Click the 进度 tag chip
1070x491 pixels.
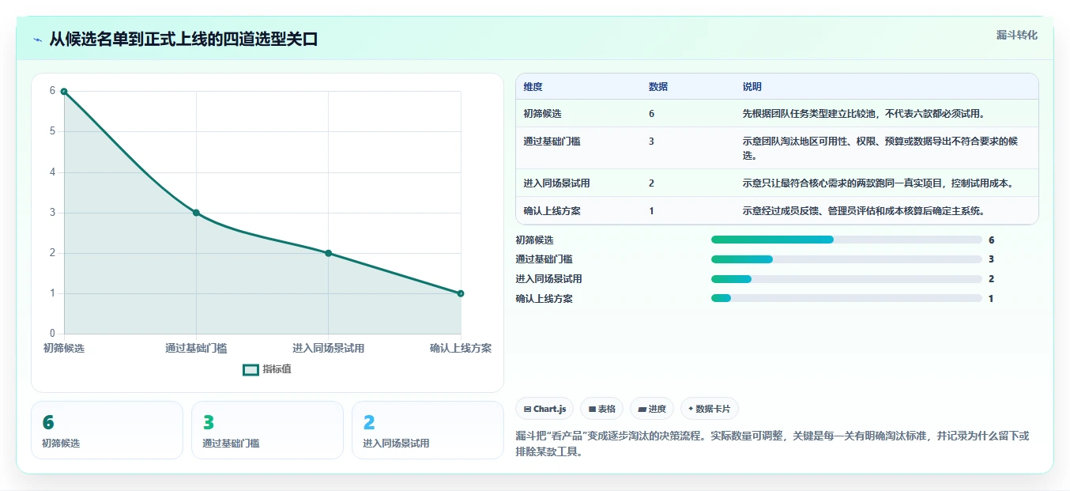click(x=652, y=409)
